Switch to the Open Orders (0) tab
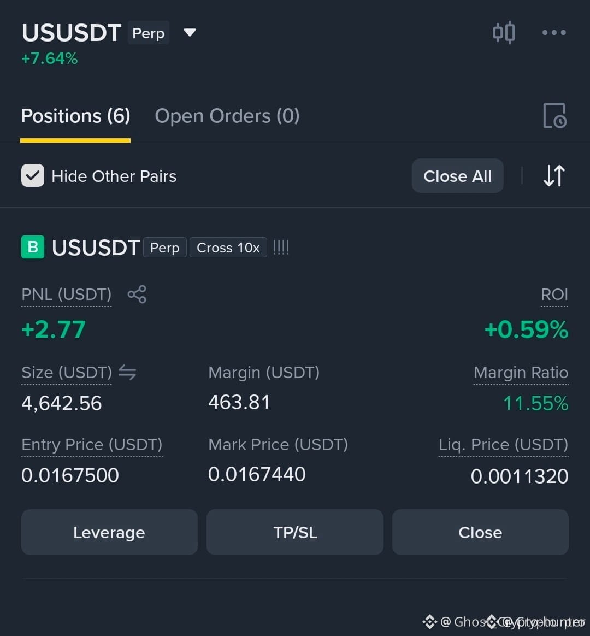The height and width of the screenshot is (636, 590). [227, 116]
